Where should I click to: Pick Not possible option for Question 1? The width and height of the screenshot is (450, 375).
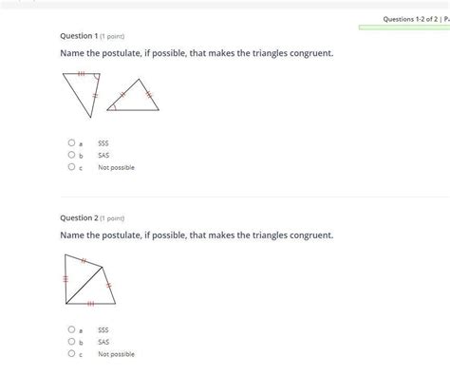[x=71, y=167]
